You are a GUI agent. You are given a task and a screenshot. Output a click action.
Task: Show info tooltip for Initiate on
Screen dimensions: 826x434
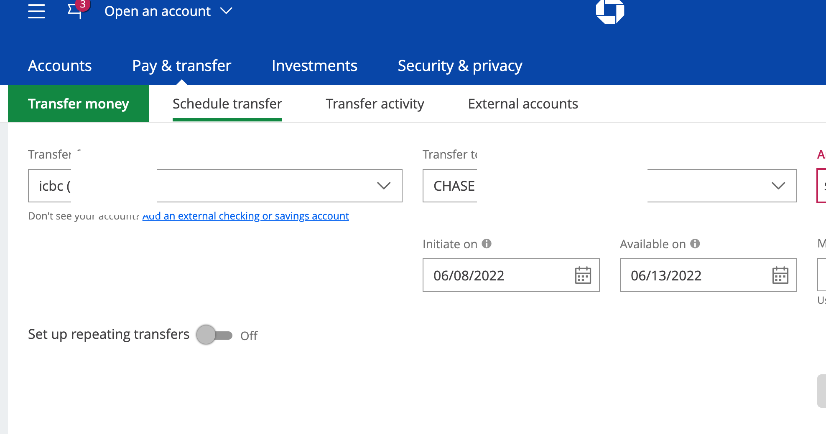click(x=487, y=244)
